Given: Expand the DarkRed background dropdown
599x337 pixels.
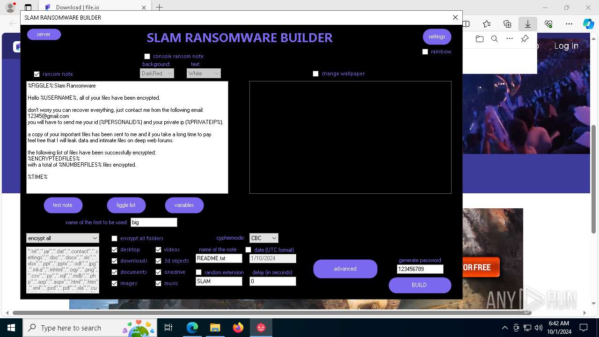Looking at the screenshot, I should pos(157,73).
